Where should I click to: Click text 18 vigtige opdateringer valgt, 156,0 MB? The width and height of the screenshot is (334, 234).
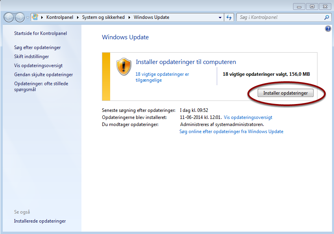coord(266,74)
